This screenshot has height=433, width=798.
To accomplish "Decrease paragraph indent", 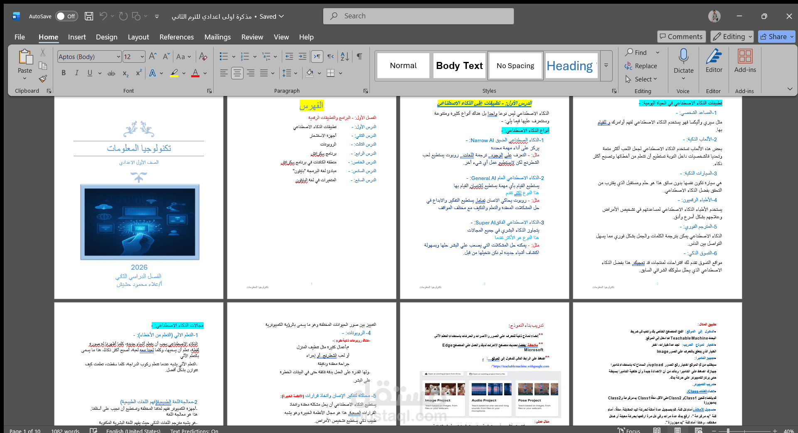I will 289,57.
